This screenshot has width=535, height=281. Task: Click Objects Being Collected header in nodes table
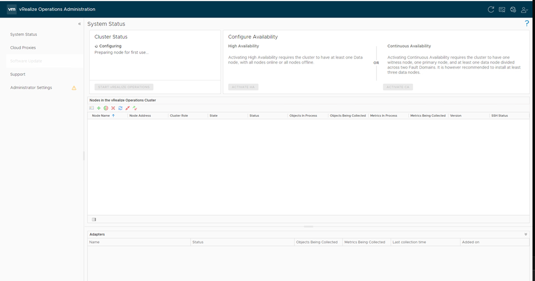(x=348, y=116)
